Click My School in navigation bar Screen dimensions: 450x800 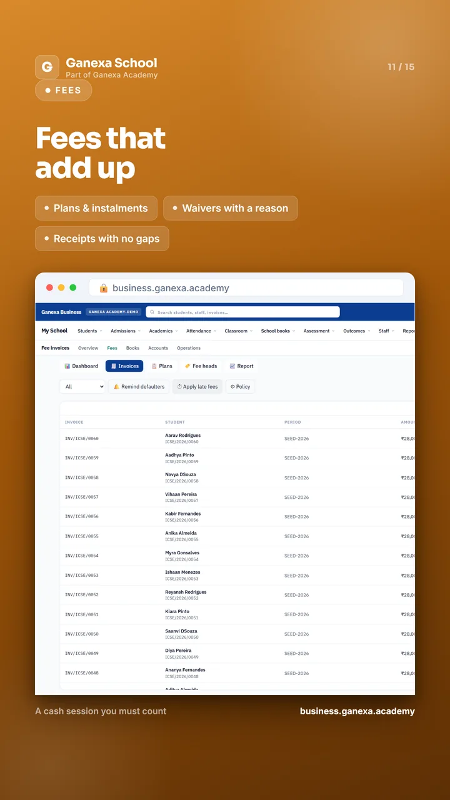click(54, 331)
